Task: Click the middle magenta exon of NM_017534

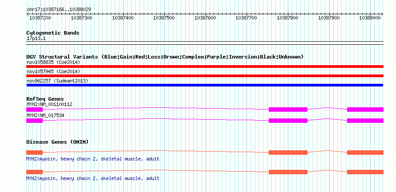Action: click(288, 121)
